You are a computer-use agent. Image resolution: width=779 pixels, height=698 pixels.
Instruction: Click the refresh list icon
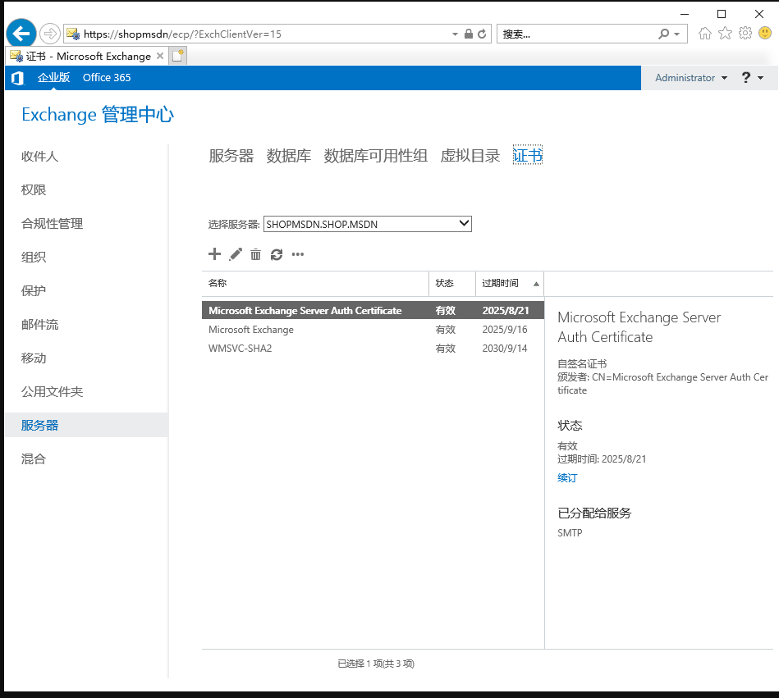(x=277, y=254)
